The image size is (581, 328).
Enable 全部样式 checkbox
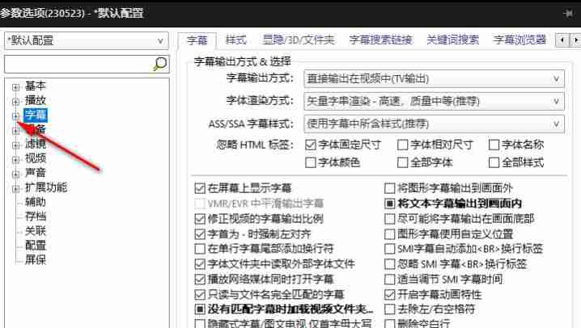[494, 162]
